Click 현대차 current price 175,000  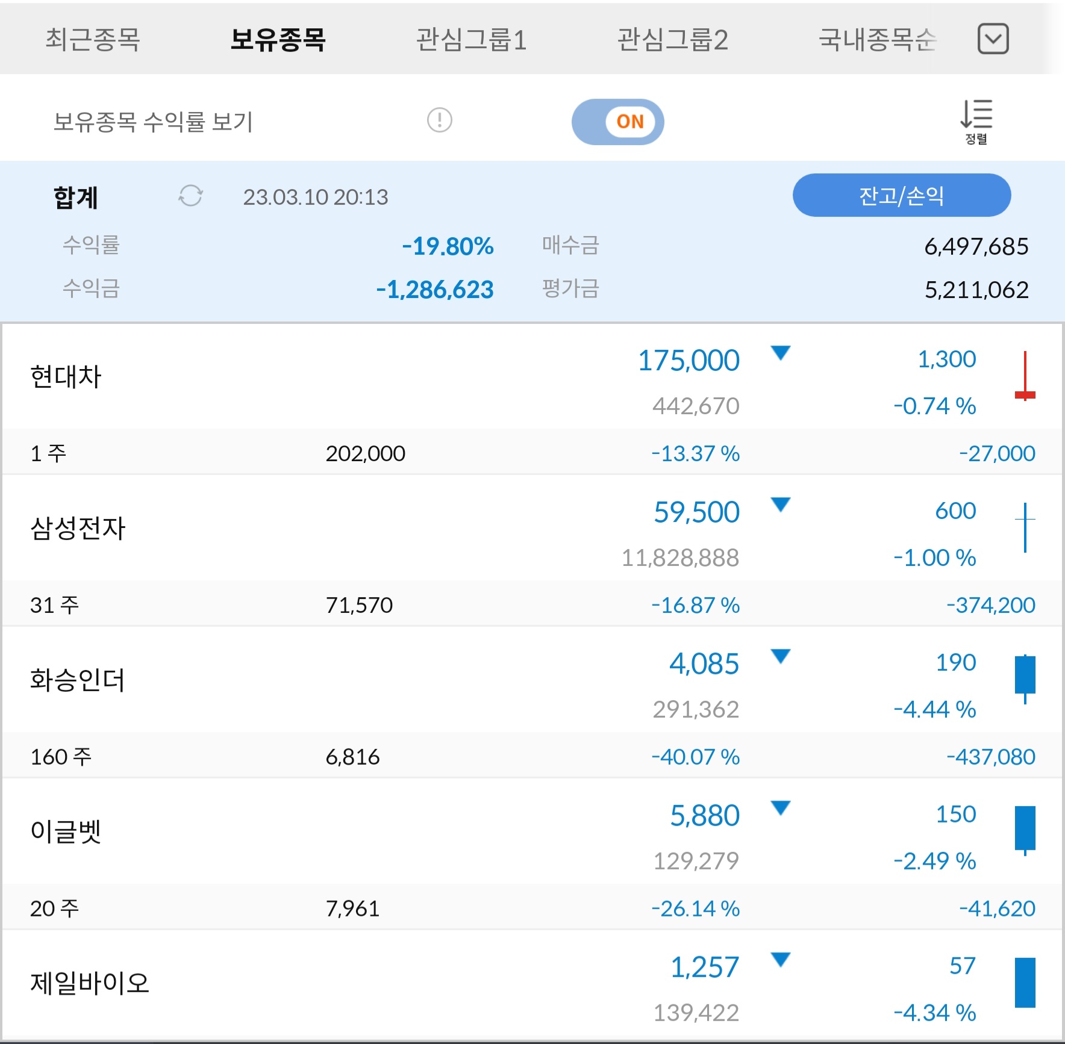coord(689,361)
